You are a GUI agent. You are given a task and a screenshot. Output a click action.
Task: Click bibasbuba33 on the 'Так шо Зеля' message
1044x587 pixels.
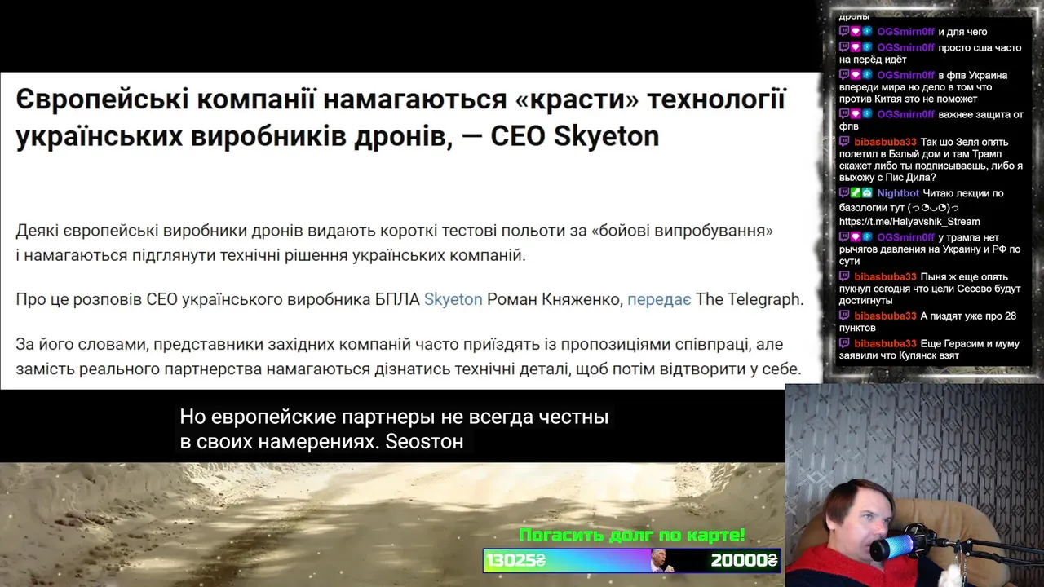tap(886, 142)
